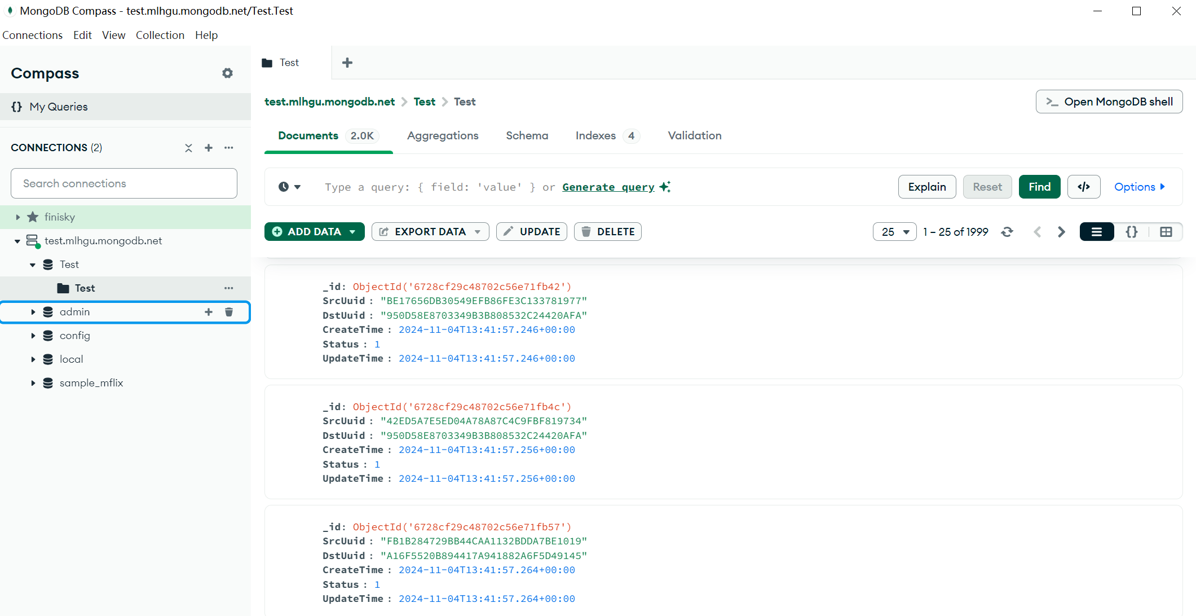This screenshot has height=616, width=1196.
Task: Go to next page of documents
Action: 1061,232
